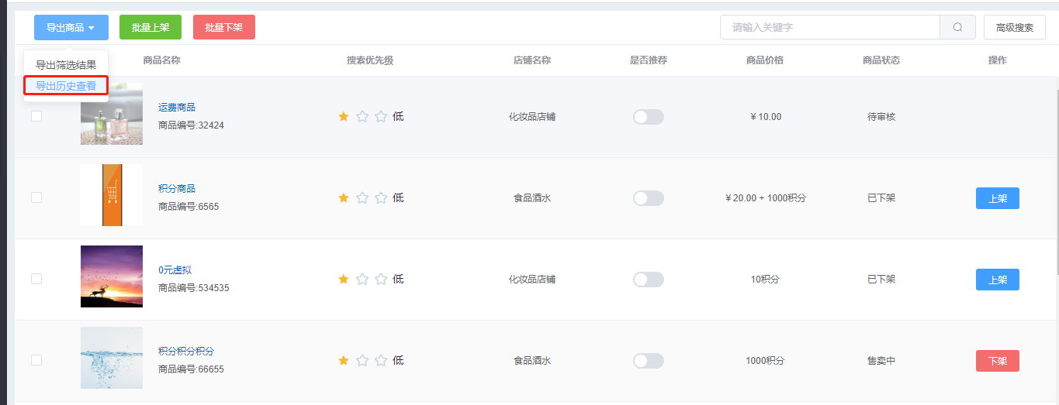Click the red 批量下架 button

point(224,27)
